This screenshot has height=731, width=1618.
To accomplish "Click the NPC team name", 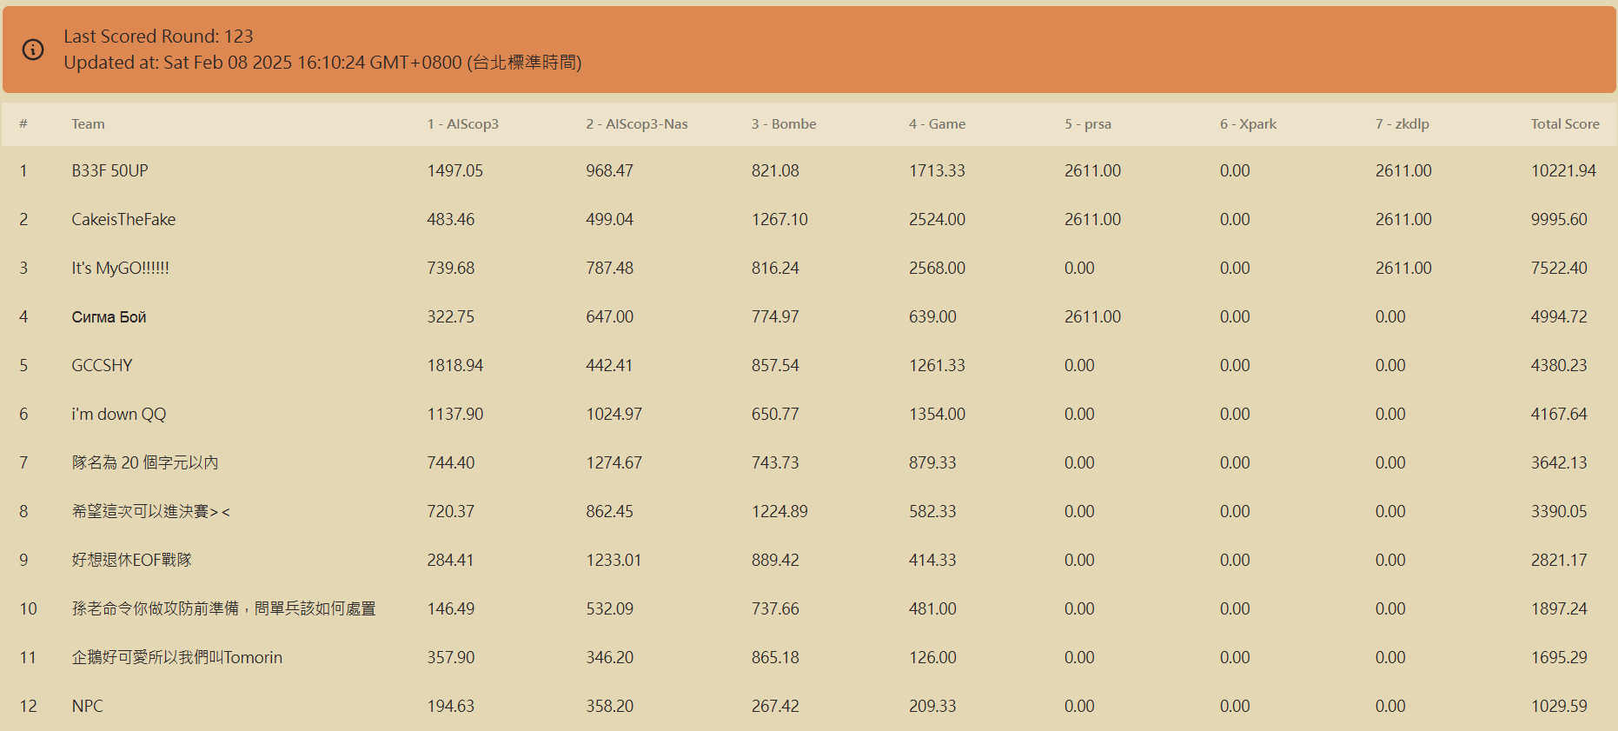I will pyautogui.click(x=87, y=707).
